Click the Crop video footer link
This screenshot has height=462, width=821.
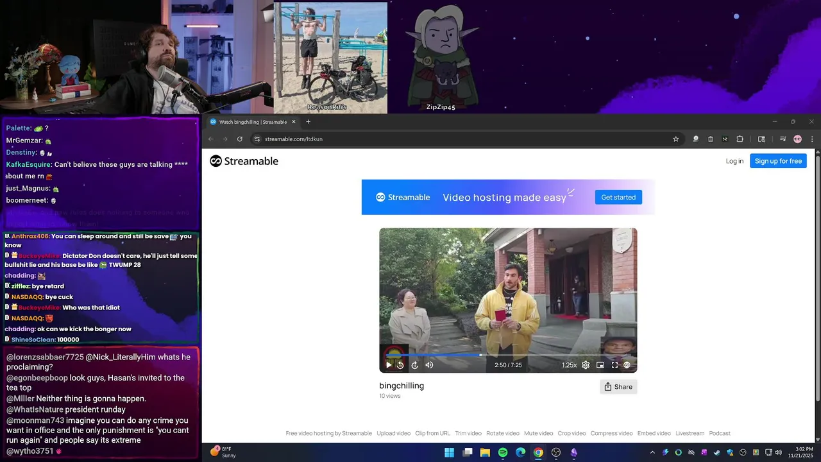pos(571,433)
